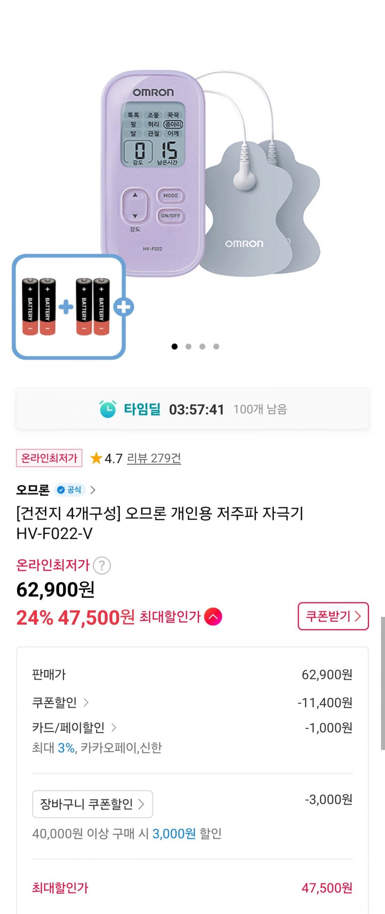Open the Omron brand store chevron
The image size is (385, 914).
click(x=93, y=490)
